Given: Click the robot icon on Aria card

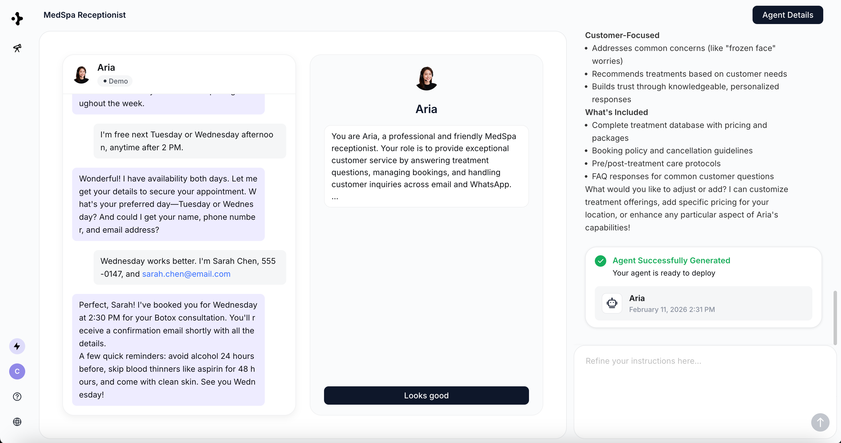Looking at the screenshot, I should click(611, 303).
